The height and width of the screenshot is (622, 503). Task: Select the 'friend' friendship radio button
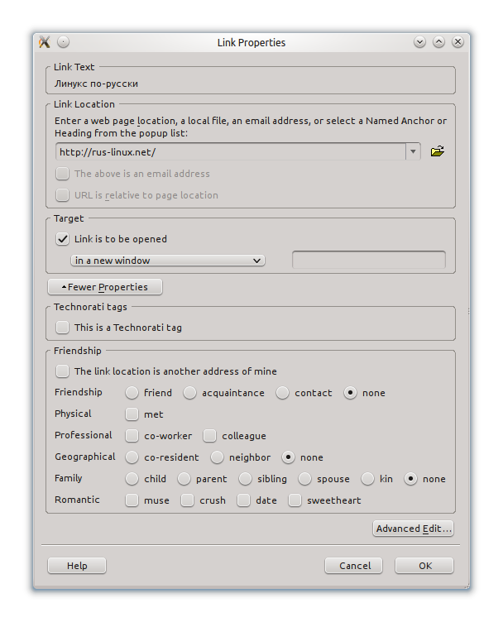pos(132,393)
